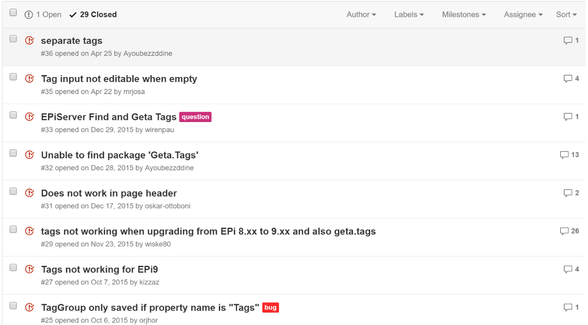
Task: Open issue 'Unable to find package Geta.Tags'
Action: coord(120,155)
